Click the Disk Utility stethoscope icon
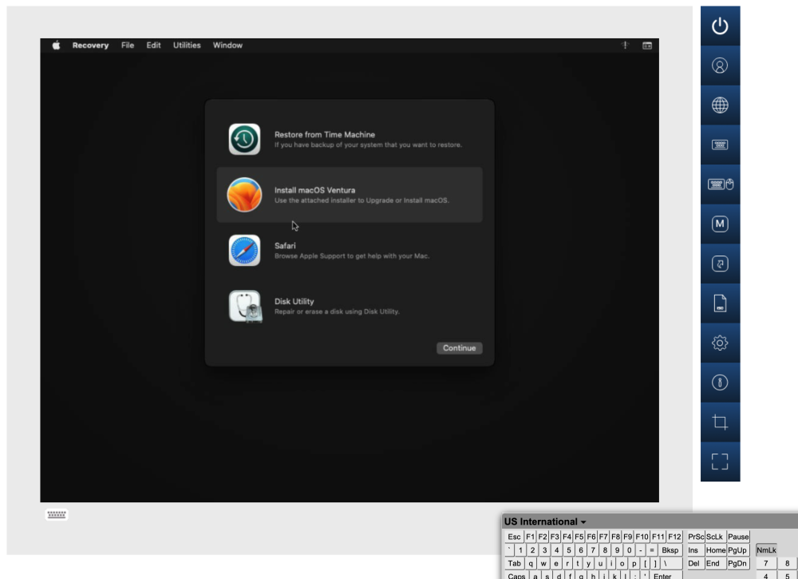This screenshot has width=798, height=579. (x=245, y=306)
